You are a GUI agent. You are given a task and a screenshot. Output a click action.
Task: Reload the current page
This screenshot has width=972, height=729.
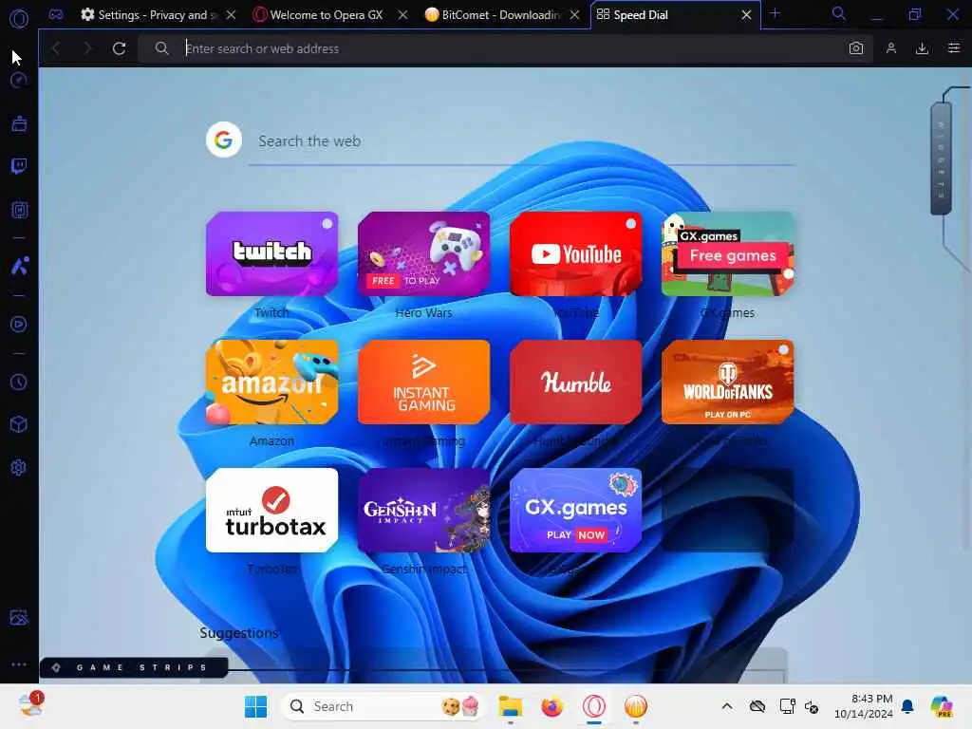point(119,48)
